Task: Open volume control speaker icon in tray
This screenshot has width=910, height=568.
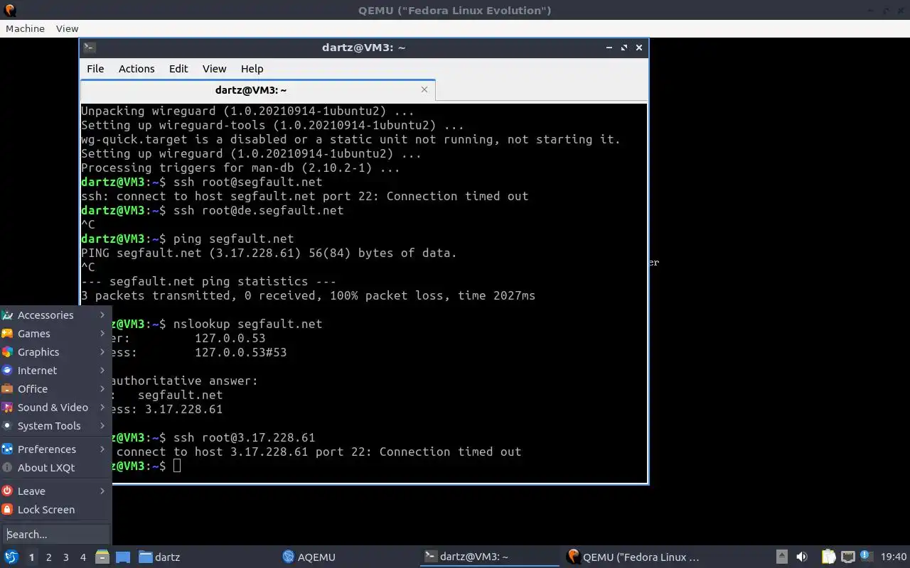Action: click(802, 557)
